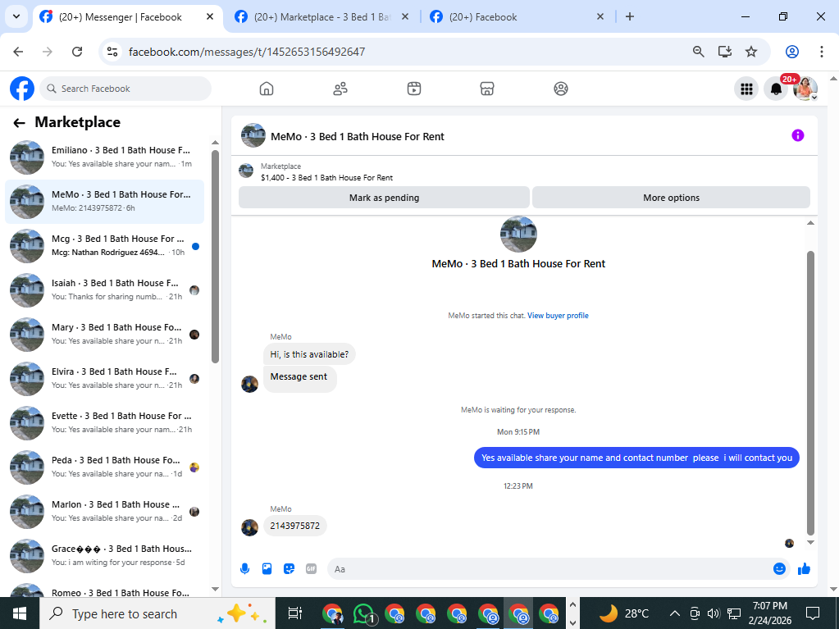Click the chat header MeMo listing title

(x=358, y=136)
